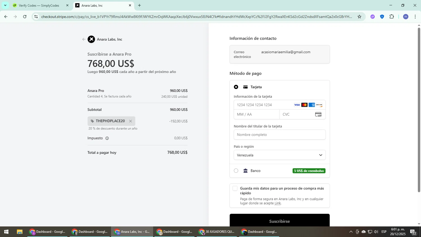This screenshot has width=421, height=237.
Task: Open the Impuesto info tooltip icon
Action: (x=107, y=138)
